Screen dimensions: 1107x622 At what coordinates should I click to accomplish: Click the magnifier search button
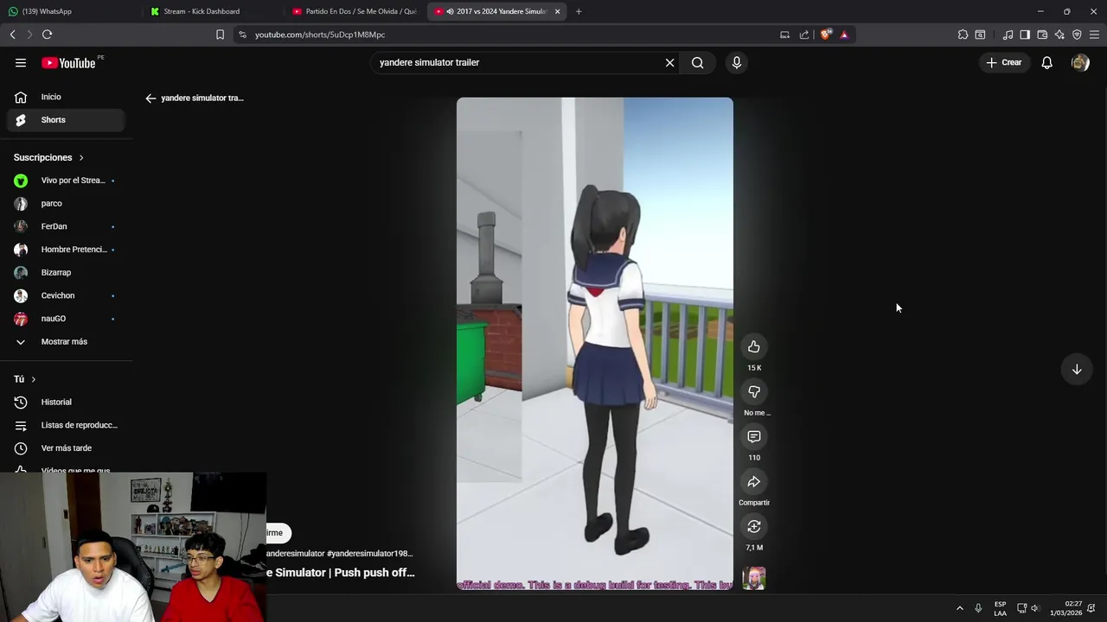click(697, 63)
